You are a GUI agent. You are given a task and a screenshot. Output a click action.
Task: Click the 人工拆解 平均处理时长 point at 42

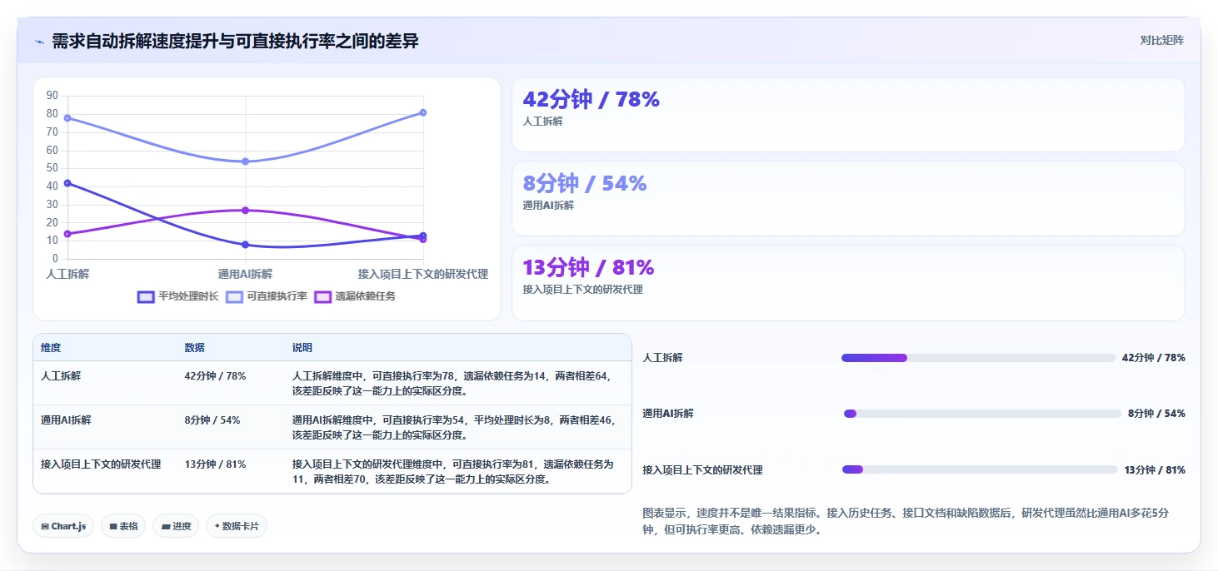(x=67, y=183)
